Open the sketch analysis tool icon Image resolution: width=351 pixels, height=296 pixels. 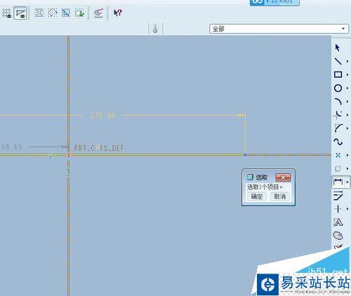coord(98,13)
